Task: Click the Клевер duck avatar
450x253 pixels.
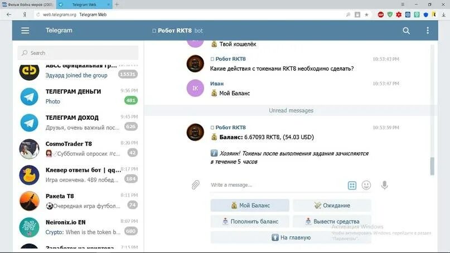Action: point(29,175)
